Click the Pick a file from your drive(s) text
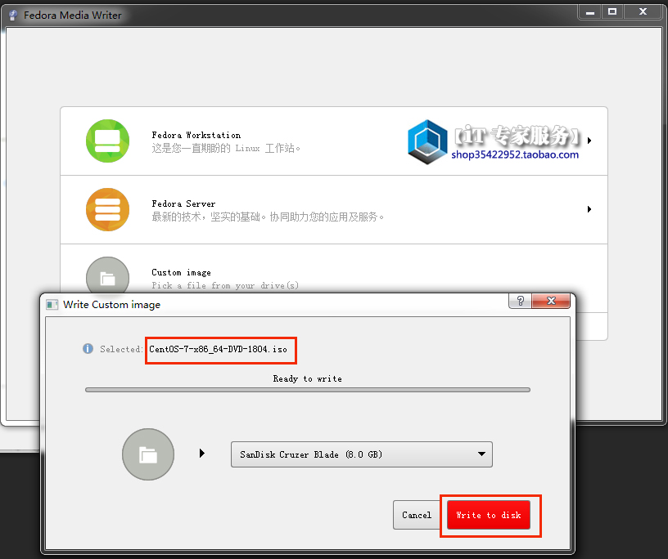Image resolution: width=668 pixels, height=559 pixels. pyautogui.click(x=225, y=285)
